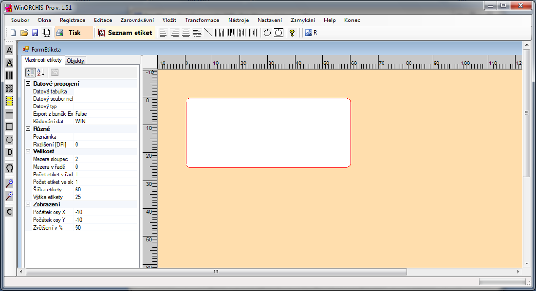
Task: Click the picture icon labeled R
Action: click(x=311, y=33)
